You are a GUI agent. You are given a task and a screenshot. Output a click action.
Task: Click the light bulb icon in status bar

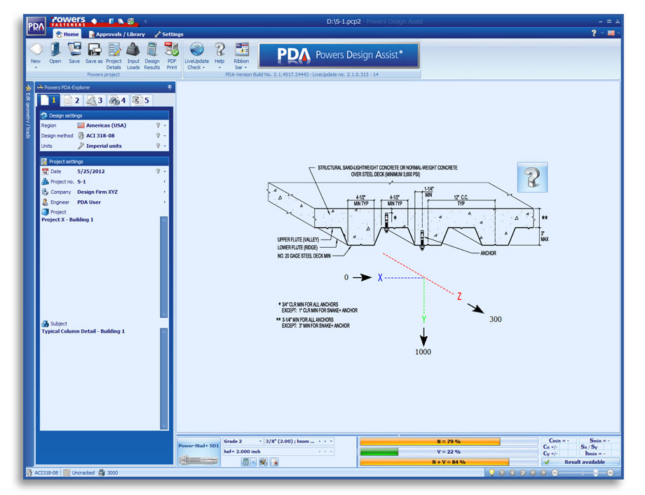click(x=491, y=473)
